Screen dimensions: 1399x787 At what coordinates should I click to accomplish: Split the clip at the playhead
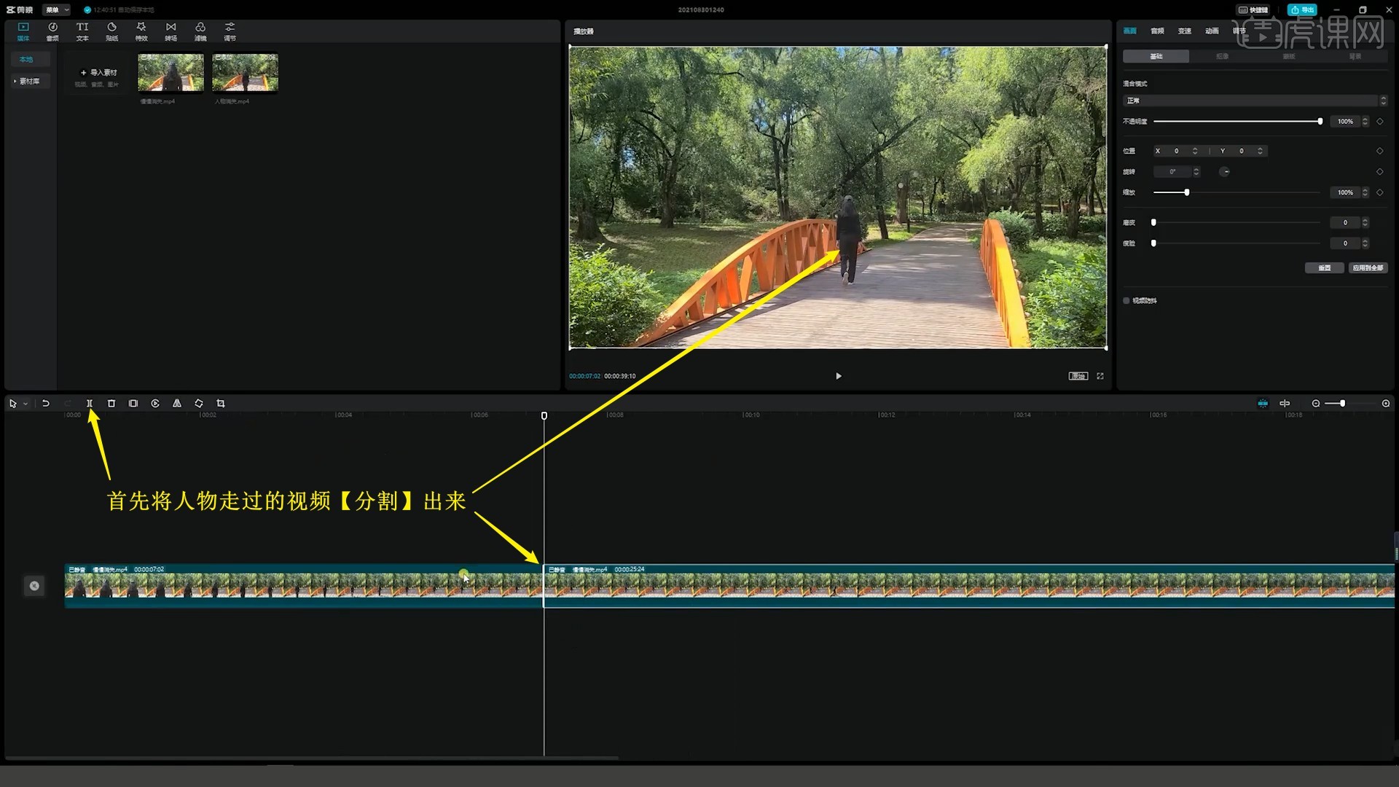point(90,404)
